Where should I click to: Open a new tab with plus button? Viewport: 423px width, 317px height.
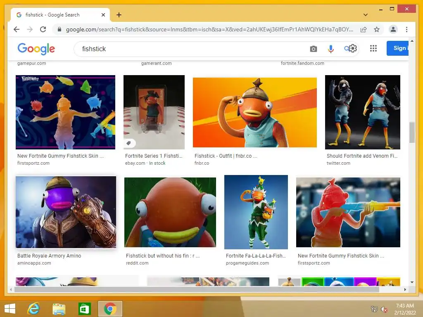119,15
